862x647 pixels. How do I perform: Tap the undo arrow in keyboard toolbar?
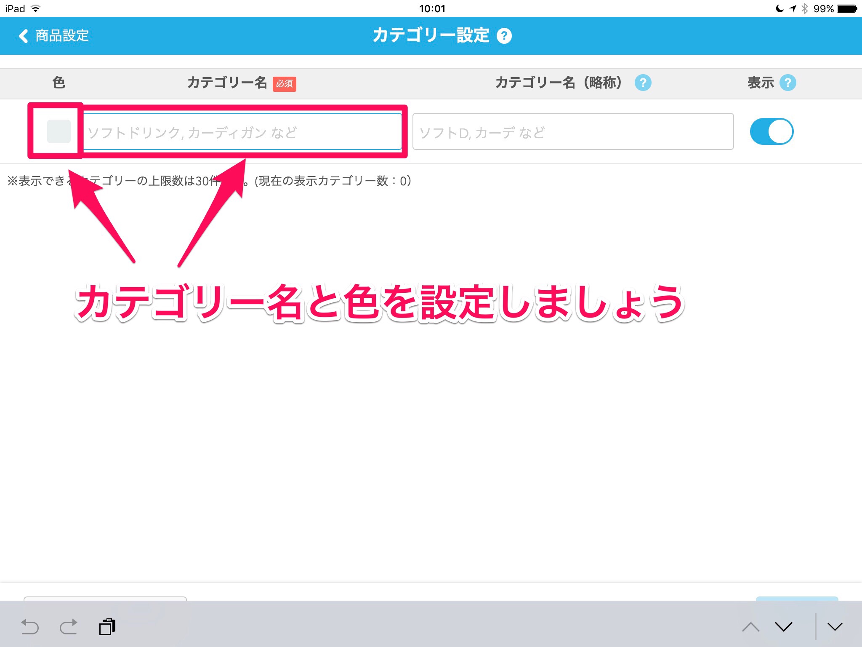tap(30, 627)
